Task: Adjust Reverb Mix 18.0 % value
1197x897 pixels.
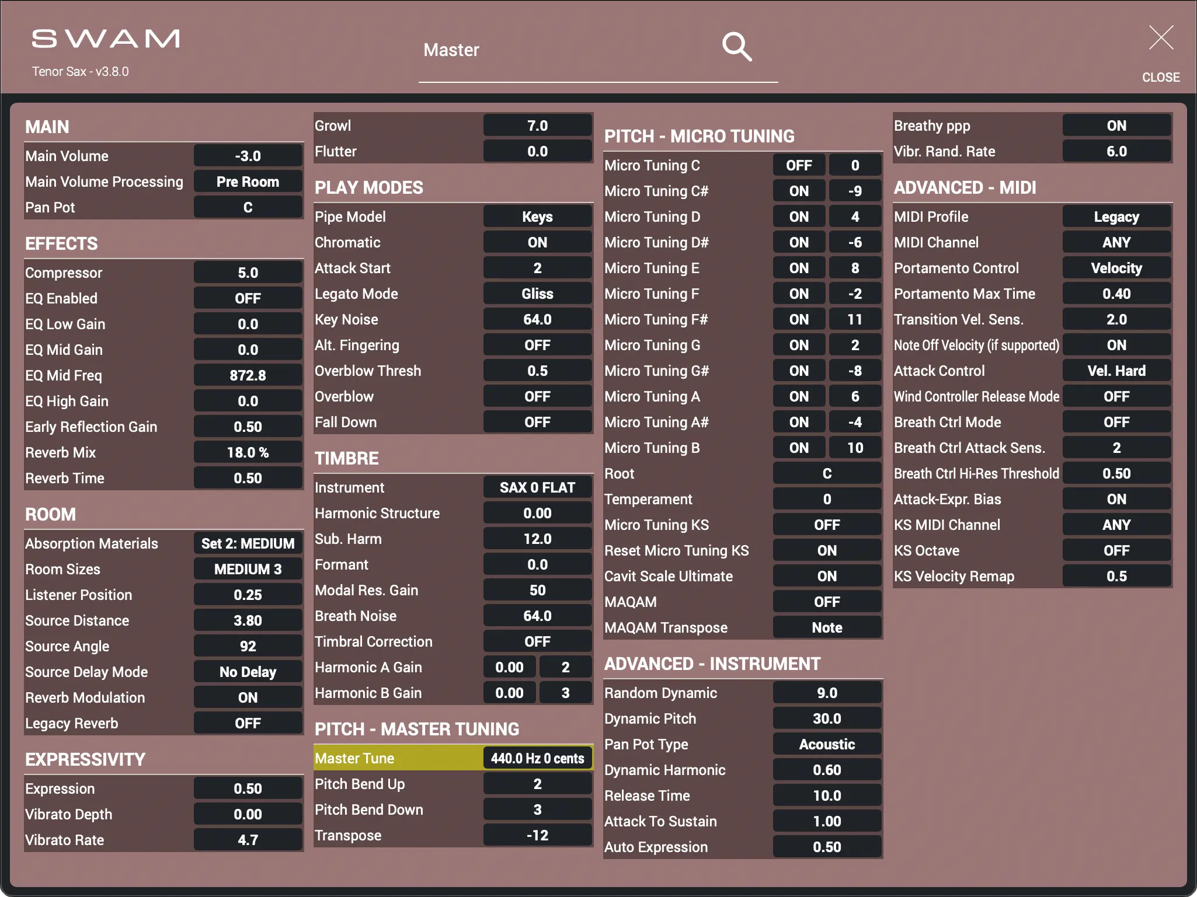Action: [x=248, y=452]
